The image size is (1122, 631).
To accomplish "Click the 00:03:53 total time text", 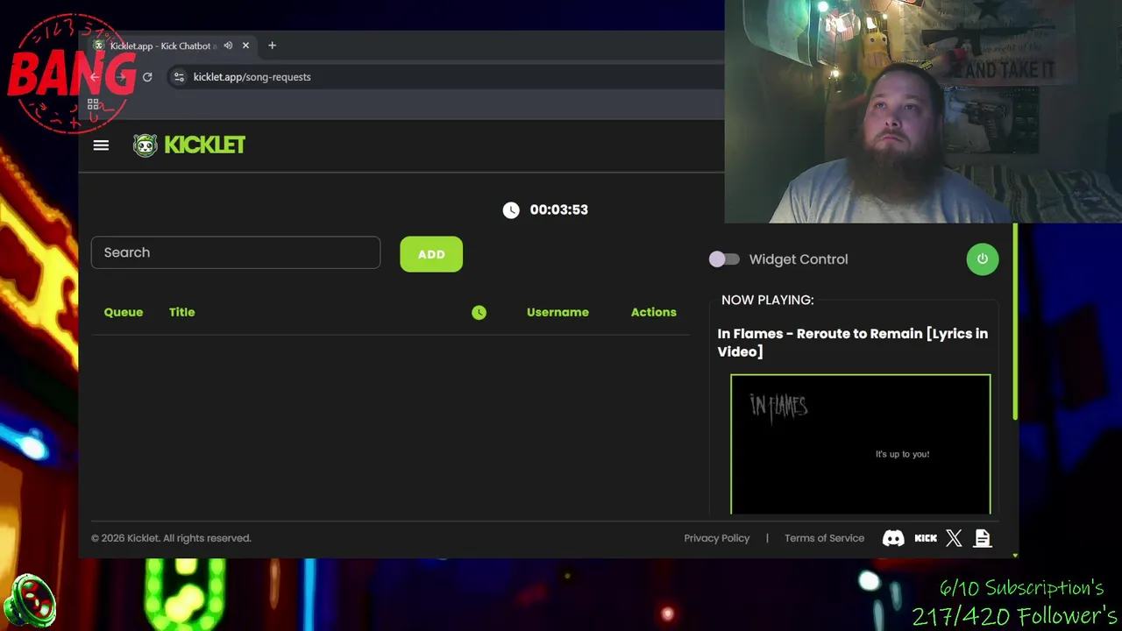I will (x=558, y=209).
